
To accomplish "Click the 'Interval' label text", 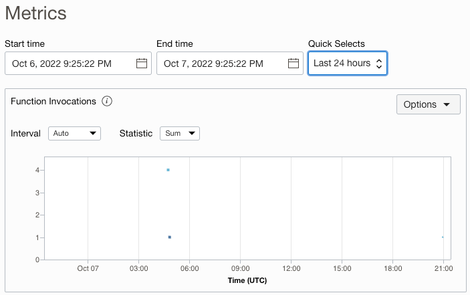I will click(x=25, y=133).
